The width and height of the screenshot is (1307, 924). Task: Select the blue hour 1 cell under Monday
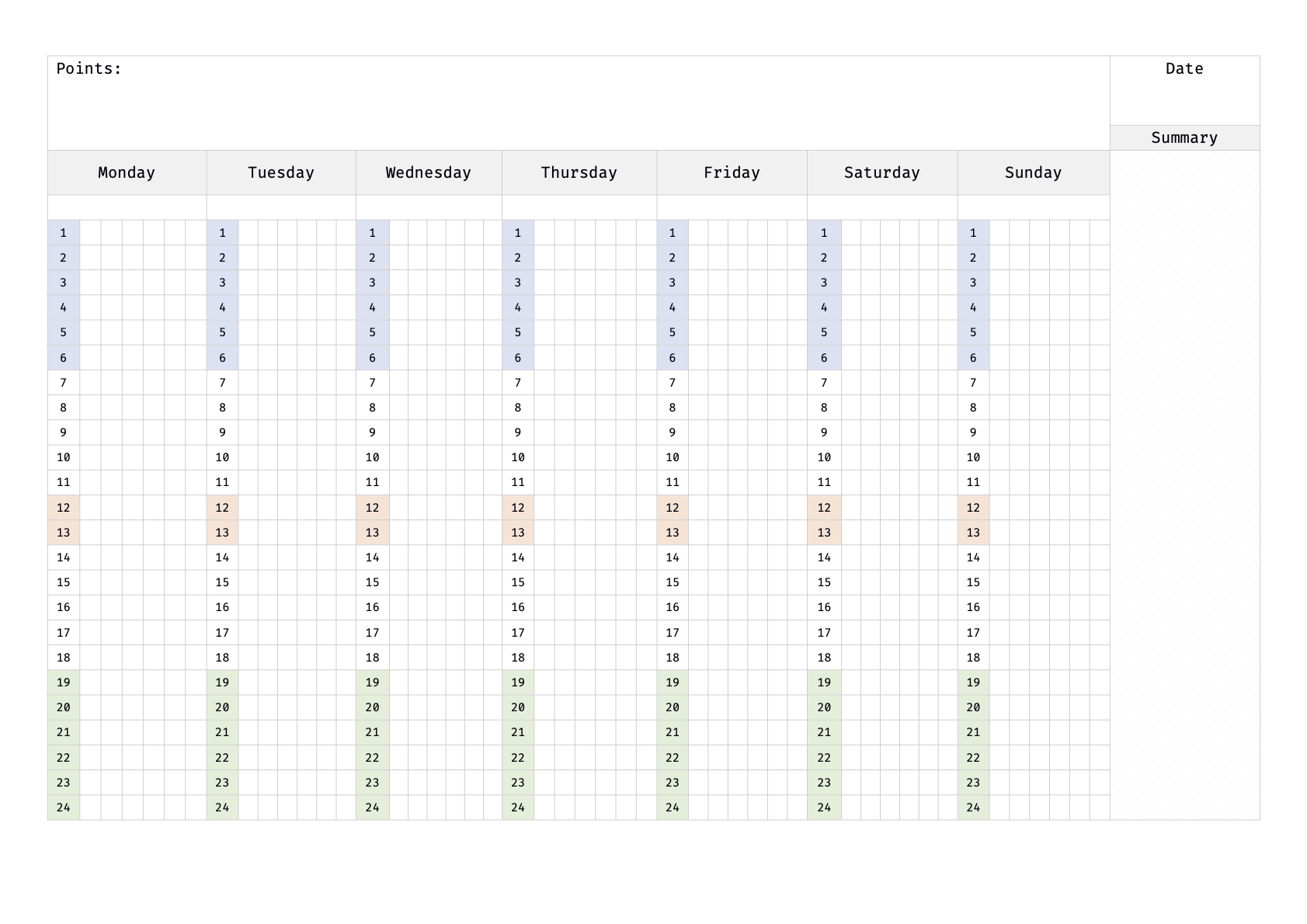point(64,233)
